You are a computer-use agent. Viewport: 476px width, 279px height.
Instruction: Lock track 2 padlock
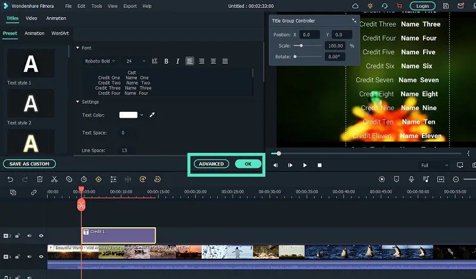pos(18,236)
